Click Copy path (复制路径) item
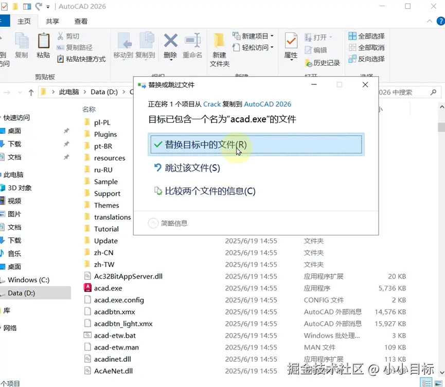Viewport: 445px width, 387px height. click(75, 47)
